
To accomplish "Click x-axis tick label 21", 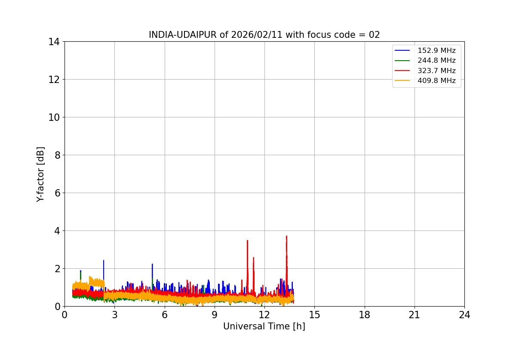I will (x=415, y=314).
